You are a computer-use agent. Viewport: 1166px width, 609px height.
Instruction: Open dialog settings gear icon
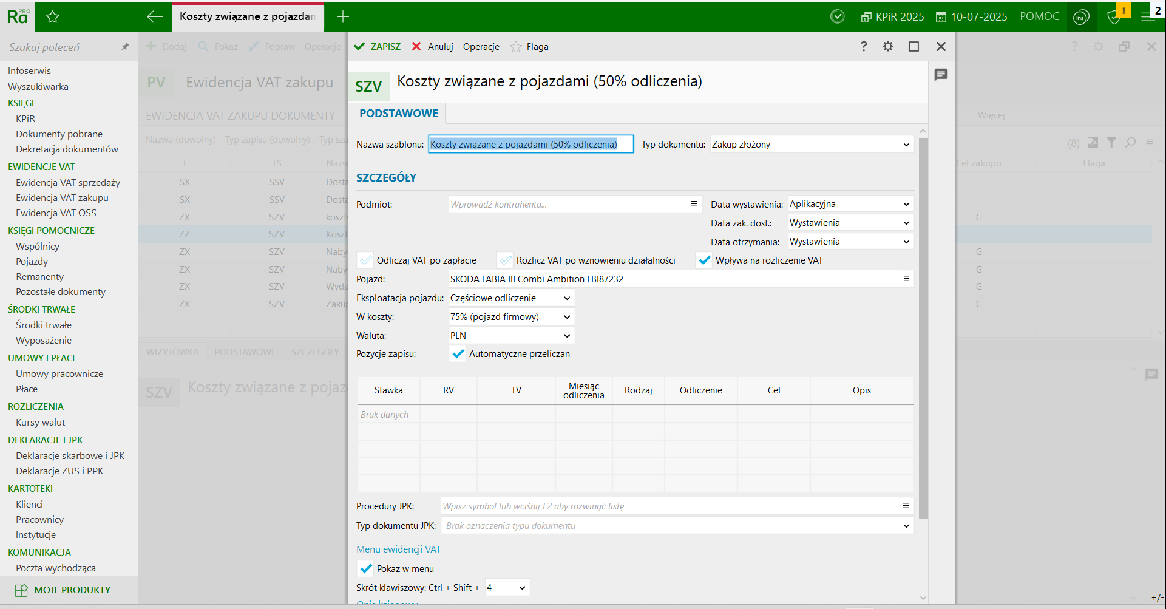[x=888, y=47]
